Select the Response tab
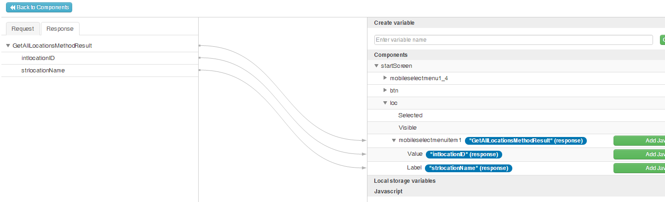Image resolution: width=665 pixels, height=202 pixels. (x=60, y=28)
